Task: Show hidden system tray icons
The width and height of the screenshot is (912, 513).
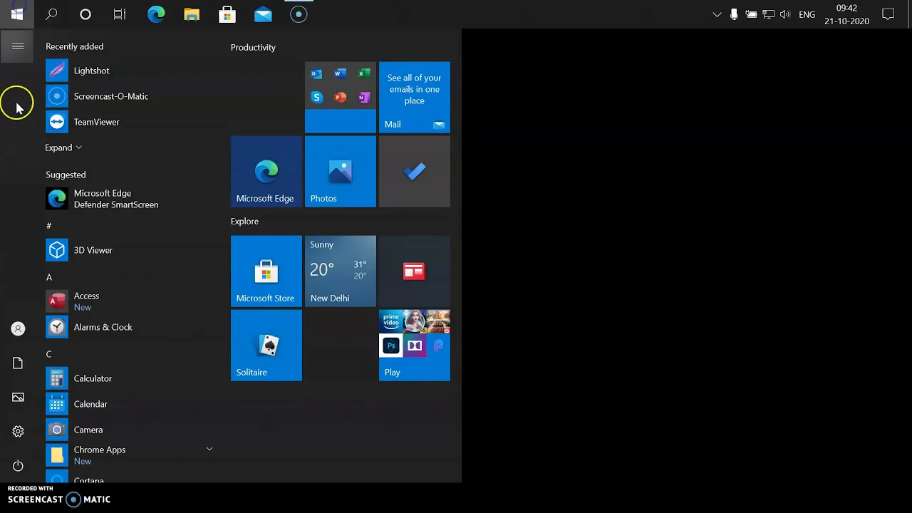Action: click(x=717, y=14)
